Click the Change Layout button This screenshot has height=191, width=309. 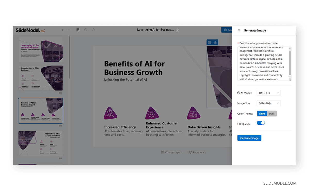point(172,152)
